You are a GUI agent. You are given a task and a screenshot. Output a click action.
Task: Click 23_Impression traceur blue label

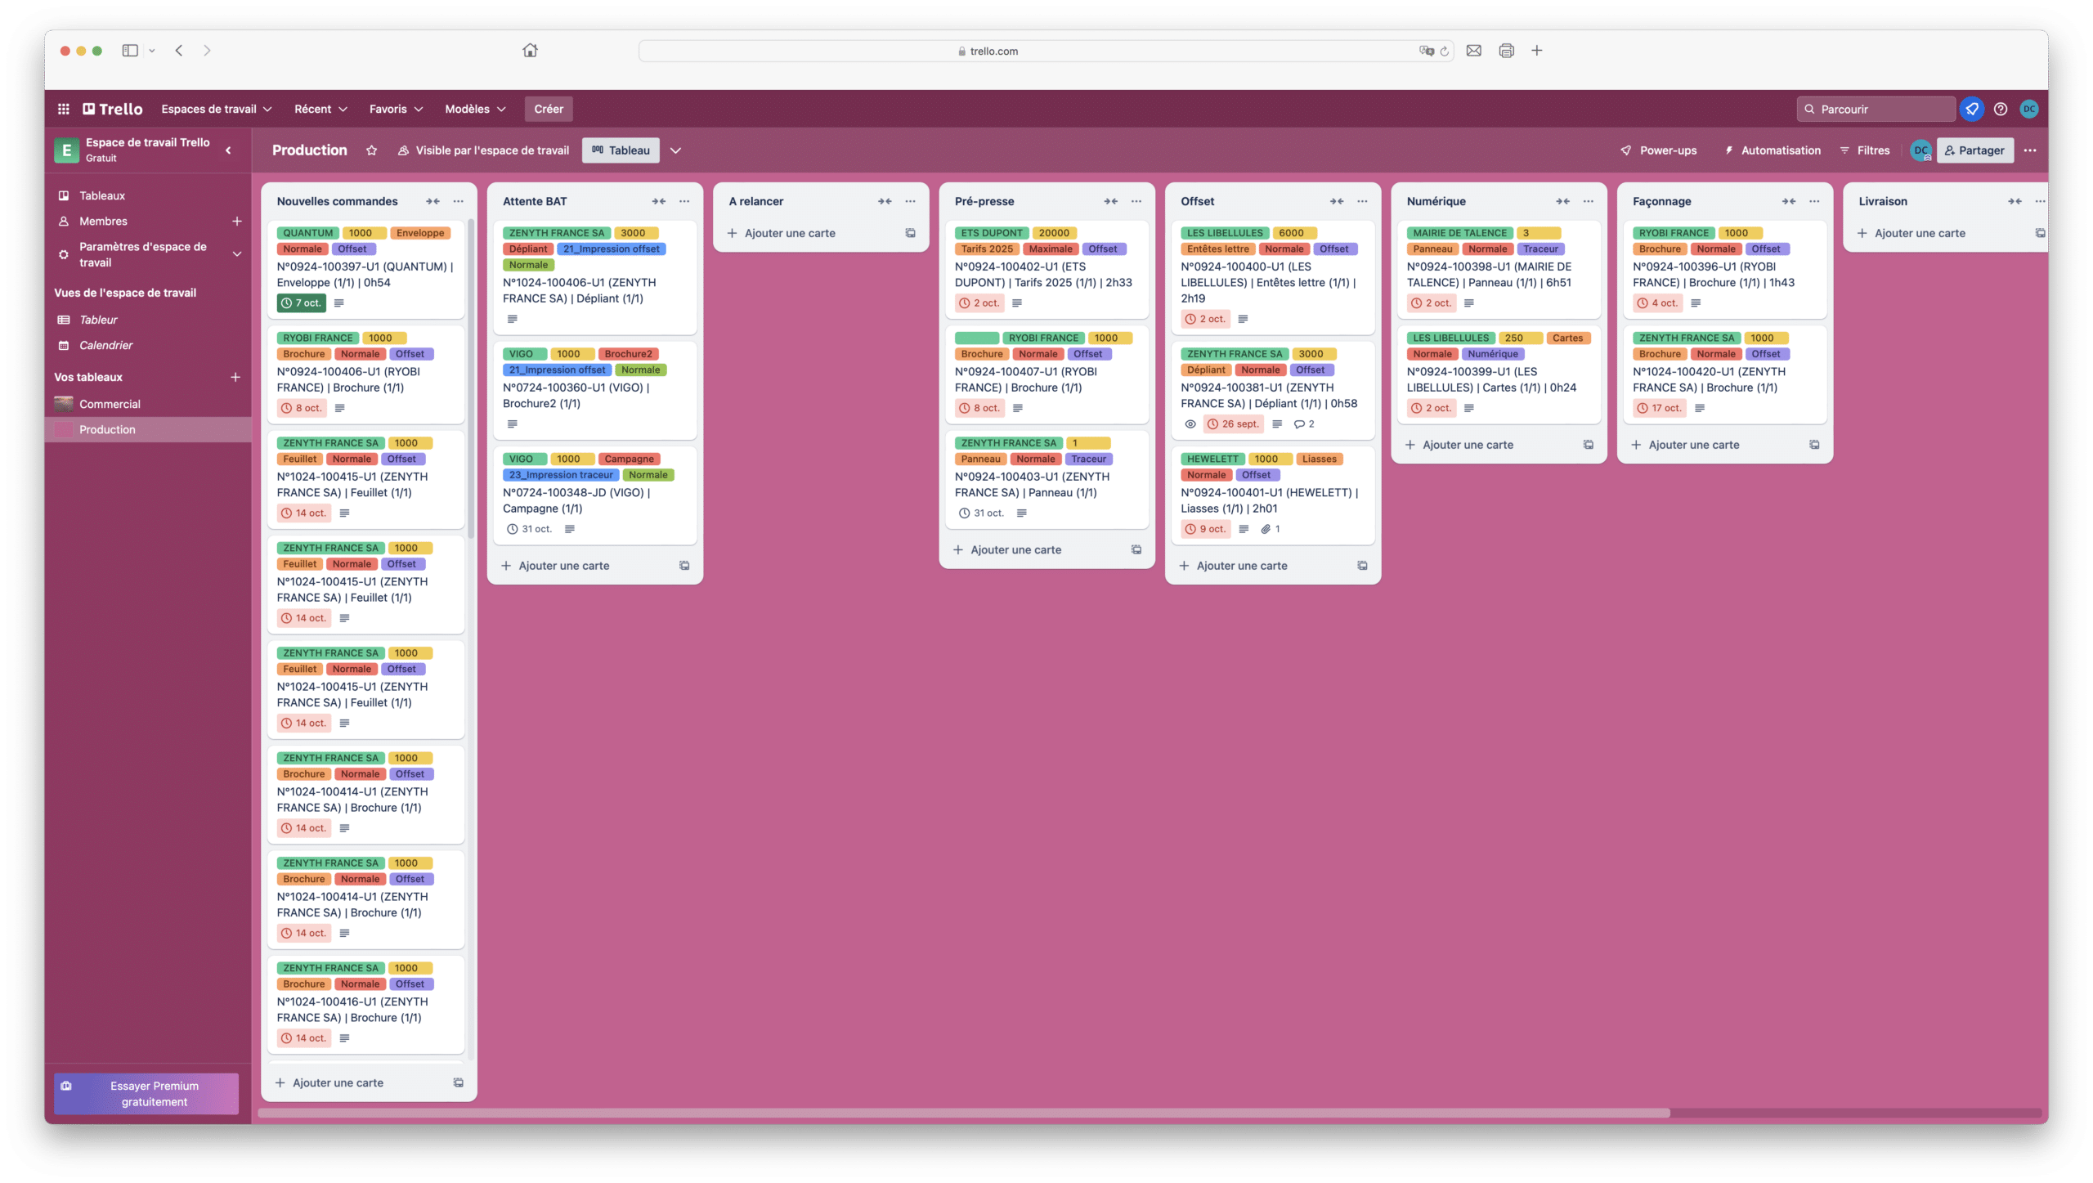tap(561, 475)
